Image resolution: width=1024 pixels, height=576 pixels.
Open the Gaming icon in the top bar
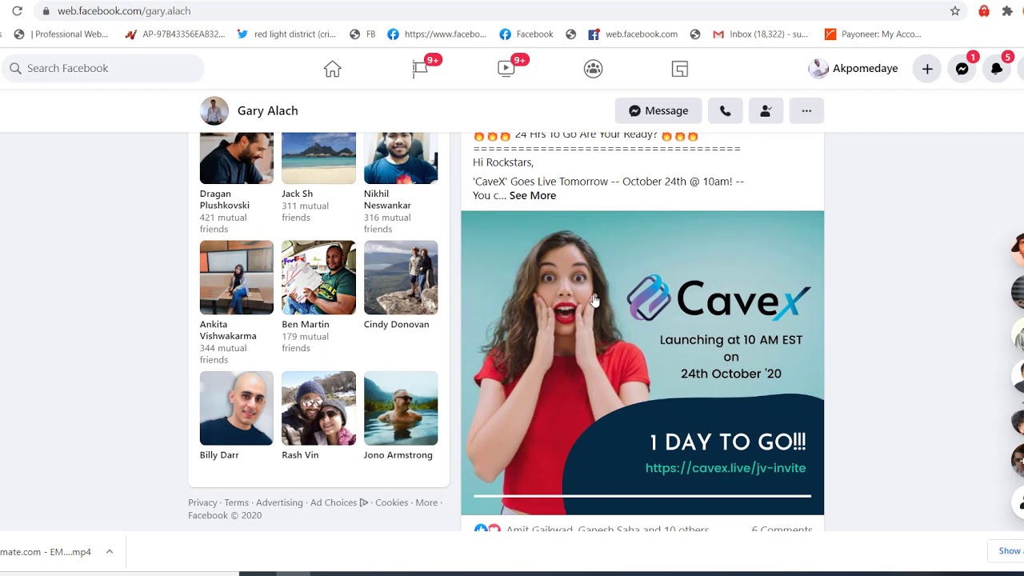(x=679, y=69)
